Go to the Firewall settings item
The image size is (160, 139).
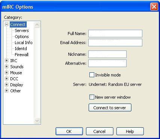pos(21,55)
